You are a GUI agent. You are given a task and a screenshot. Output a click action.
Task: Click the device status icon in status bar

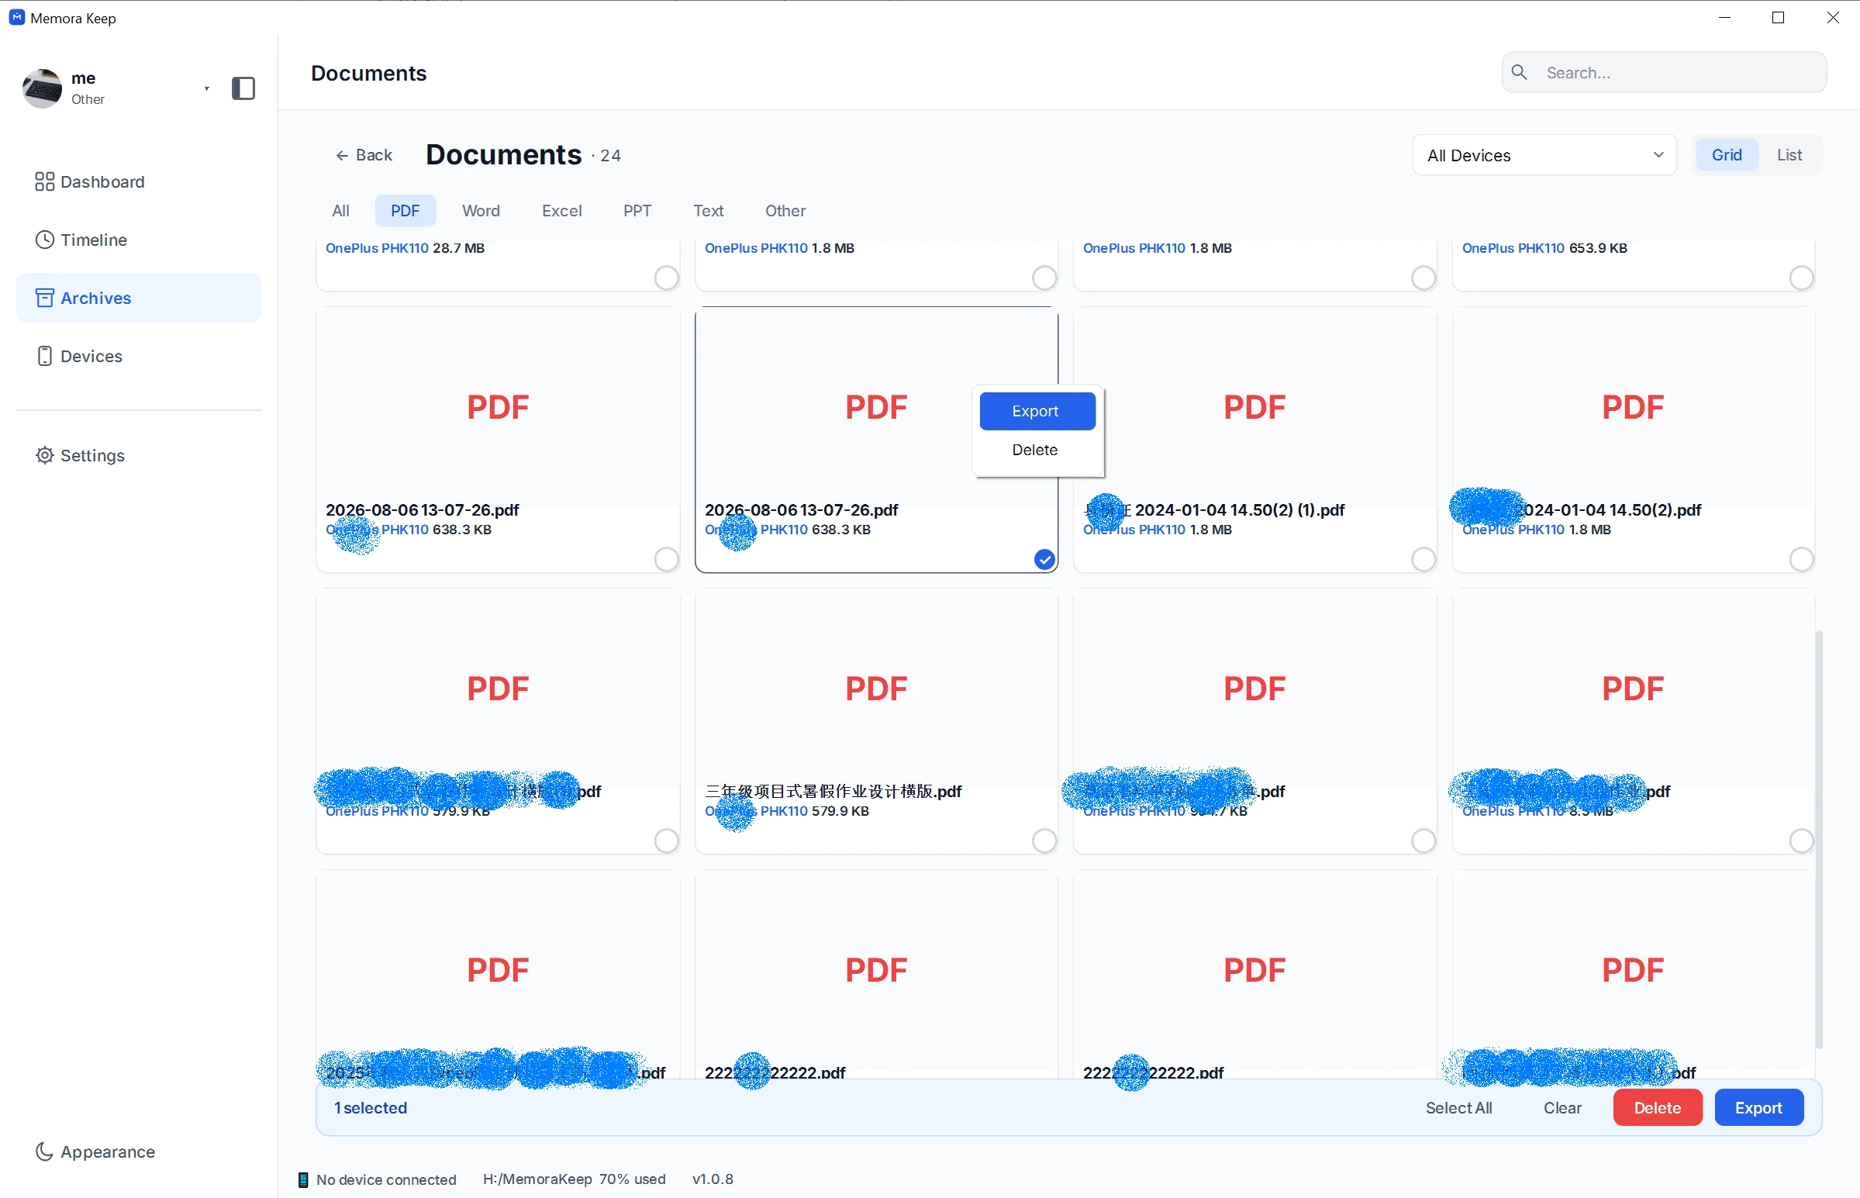coord(303,1179)
